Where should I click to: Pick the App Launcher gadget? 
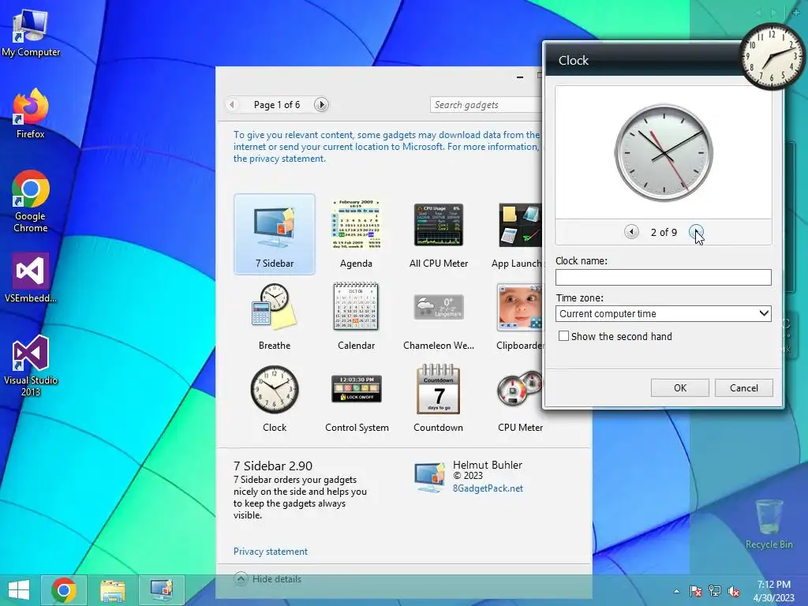pyautogui.click(x=518, y=234)
